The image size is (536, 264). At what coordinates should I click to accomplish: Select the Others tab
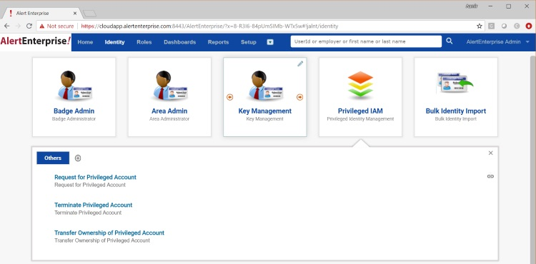pyautogui.click(x=53, y=158)
